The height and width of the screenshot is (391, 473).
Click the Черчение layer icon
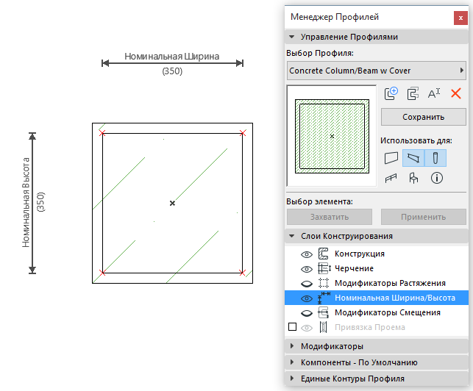tap(324, 268)
